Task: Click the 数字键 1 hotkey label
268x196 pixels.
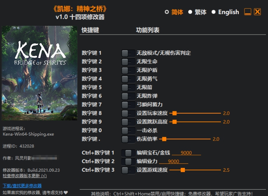Action: click(91, 53)
